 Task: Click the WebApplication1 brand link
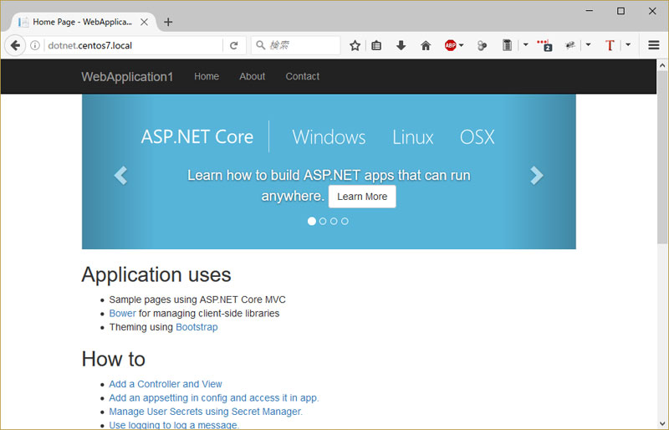click(x=127, y=76)
